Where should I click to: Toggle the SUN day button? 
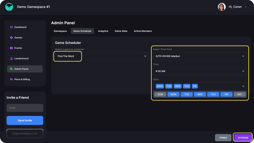tap(160, 94)
